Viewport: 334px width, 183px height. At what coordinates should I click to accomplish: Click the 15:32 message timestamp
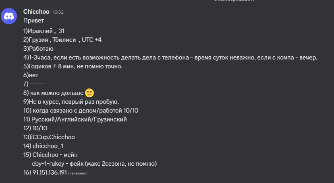(58, 12)
